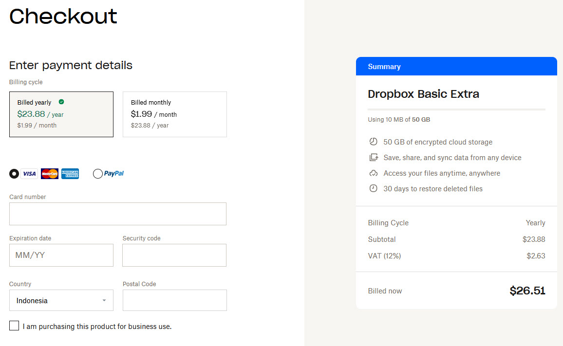Select the Billed monthly plan option
Image resolution: width=563 pixels, height=346 pixels.
174,114
